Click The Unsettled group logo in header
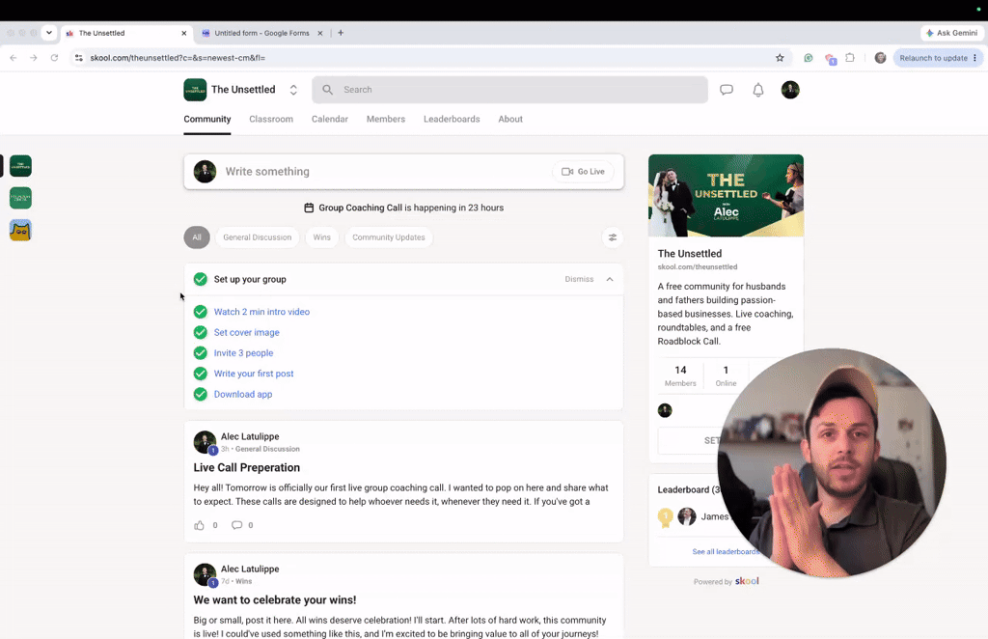This screenshot has width=988, height=639. [x=195, y=90]
